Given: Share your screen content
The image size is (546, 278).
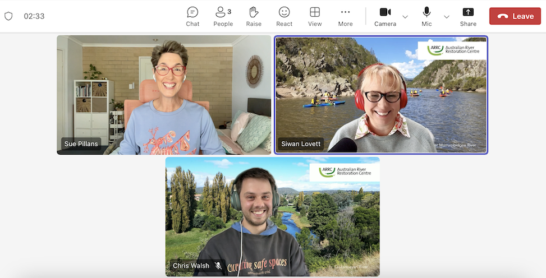Looking at the screenshot, I should (x=468, y=16).
